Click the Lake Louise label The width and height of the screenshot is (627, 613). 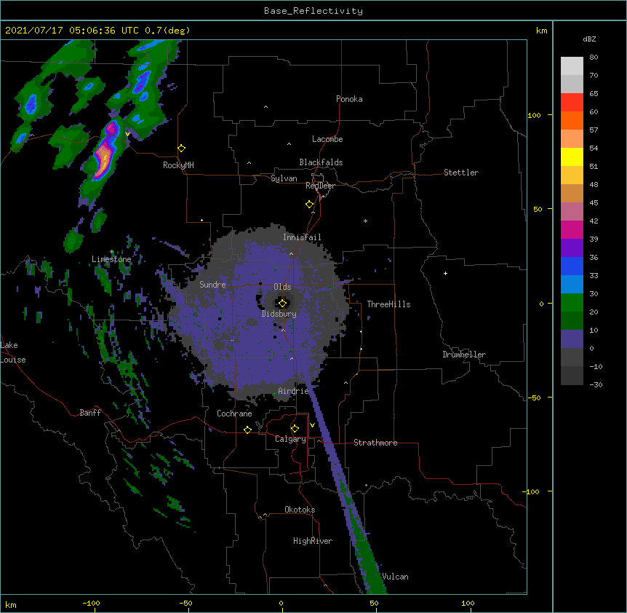click(x=13, y=352)
